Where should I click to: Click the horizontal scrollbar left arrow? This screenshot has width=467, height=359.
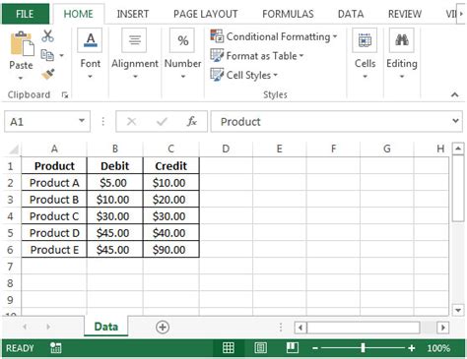300,328
